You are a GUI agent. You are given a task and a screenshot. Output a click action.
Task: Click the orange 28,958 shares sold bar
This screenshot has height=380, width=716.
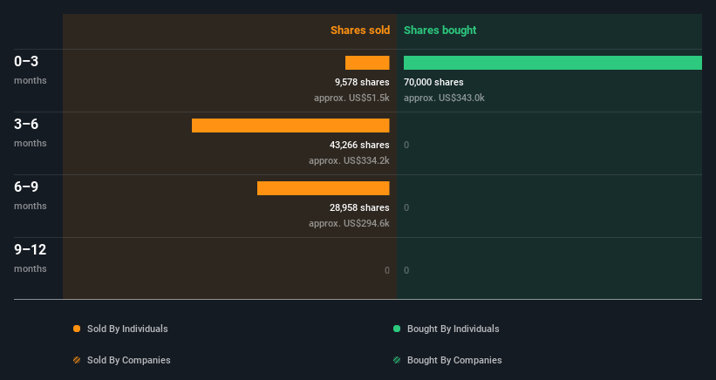[x=324, y=188]
